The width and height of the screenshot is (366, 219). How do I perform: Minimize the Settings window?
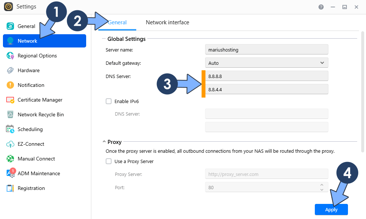tap(333, 7)
